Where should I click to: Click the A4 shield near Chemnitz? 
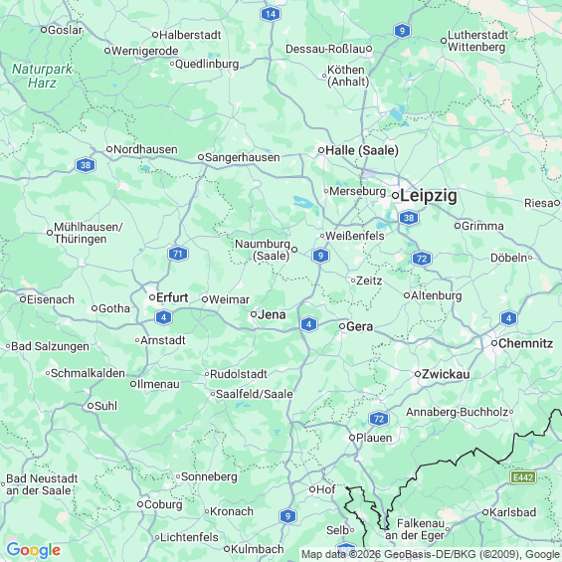(508, 318)
